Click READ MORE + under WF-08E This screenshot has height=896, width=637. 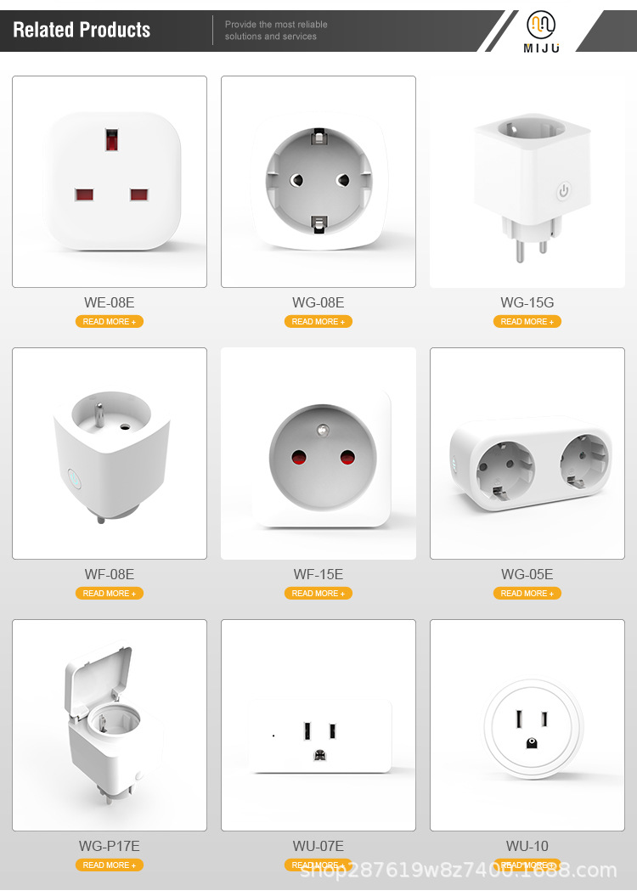[109, 593]
